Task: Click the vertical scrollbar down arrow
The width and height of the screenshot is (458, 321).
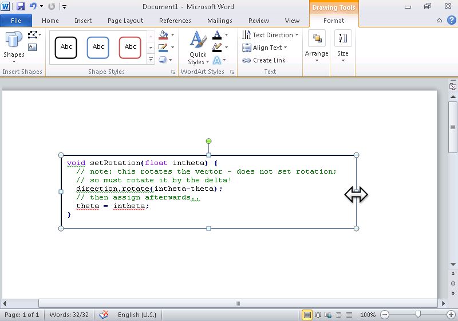Action: coord(453,265)
